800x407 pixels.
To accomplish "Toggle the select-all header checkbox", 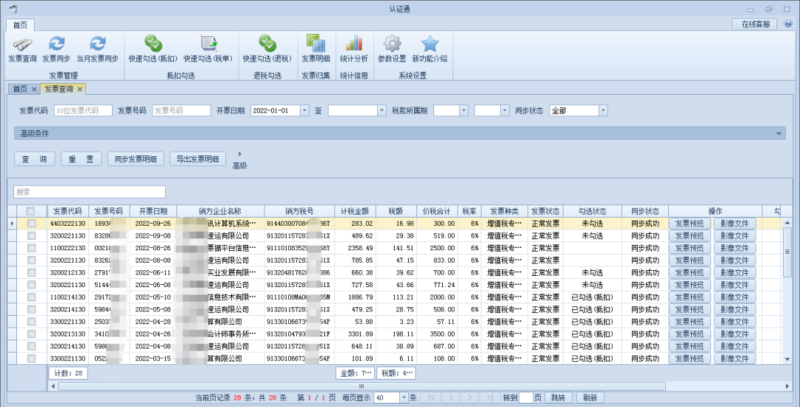I will (x=30, y=211).
